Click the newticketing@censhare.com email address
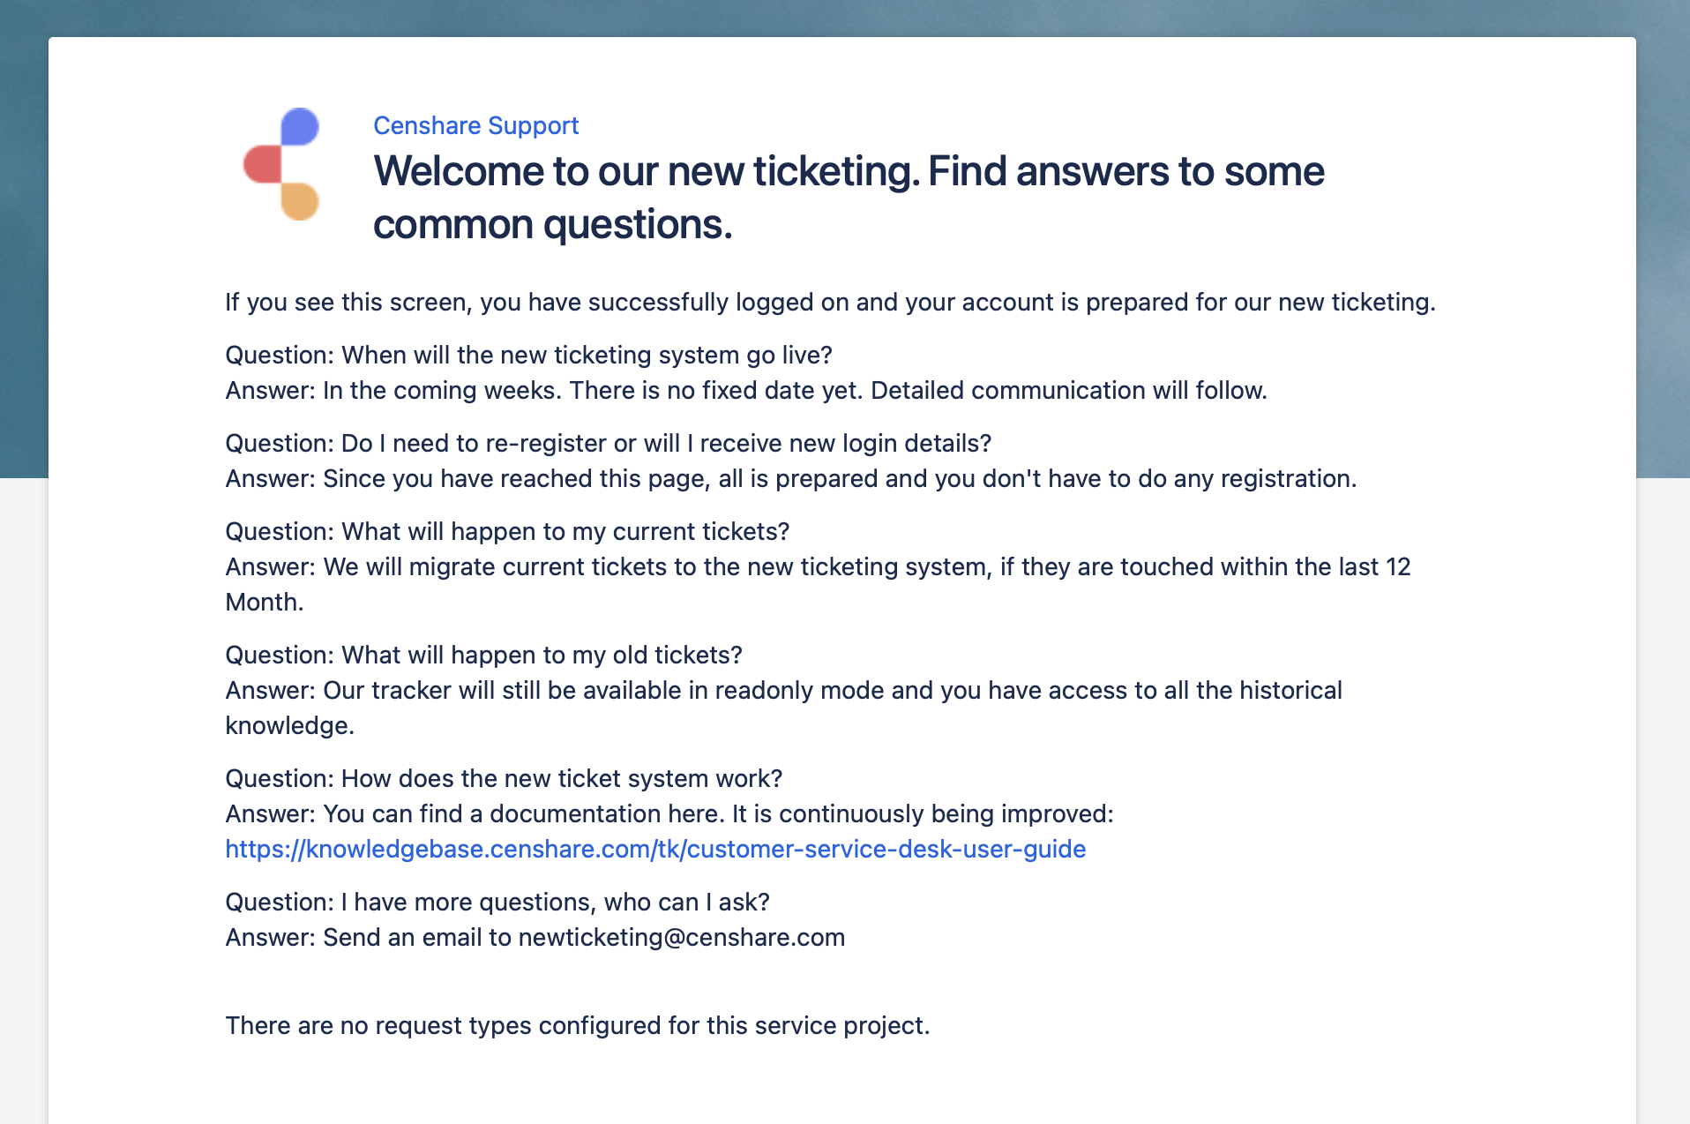 coord(681,937)
